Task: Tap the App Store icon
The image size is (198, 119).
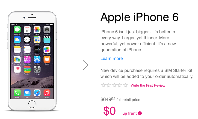Action: 37,59
